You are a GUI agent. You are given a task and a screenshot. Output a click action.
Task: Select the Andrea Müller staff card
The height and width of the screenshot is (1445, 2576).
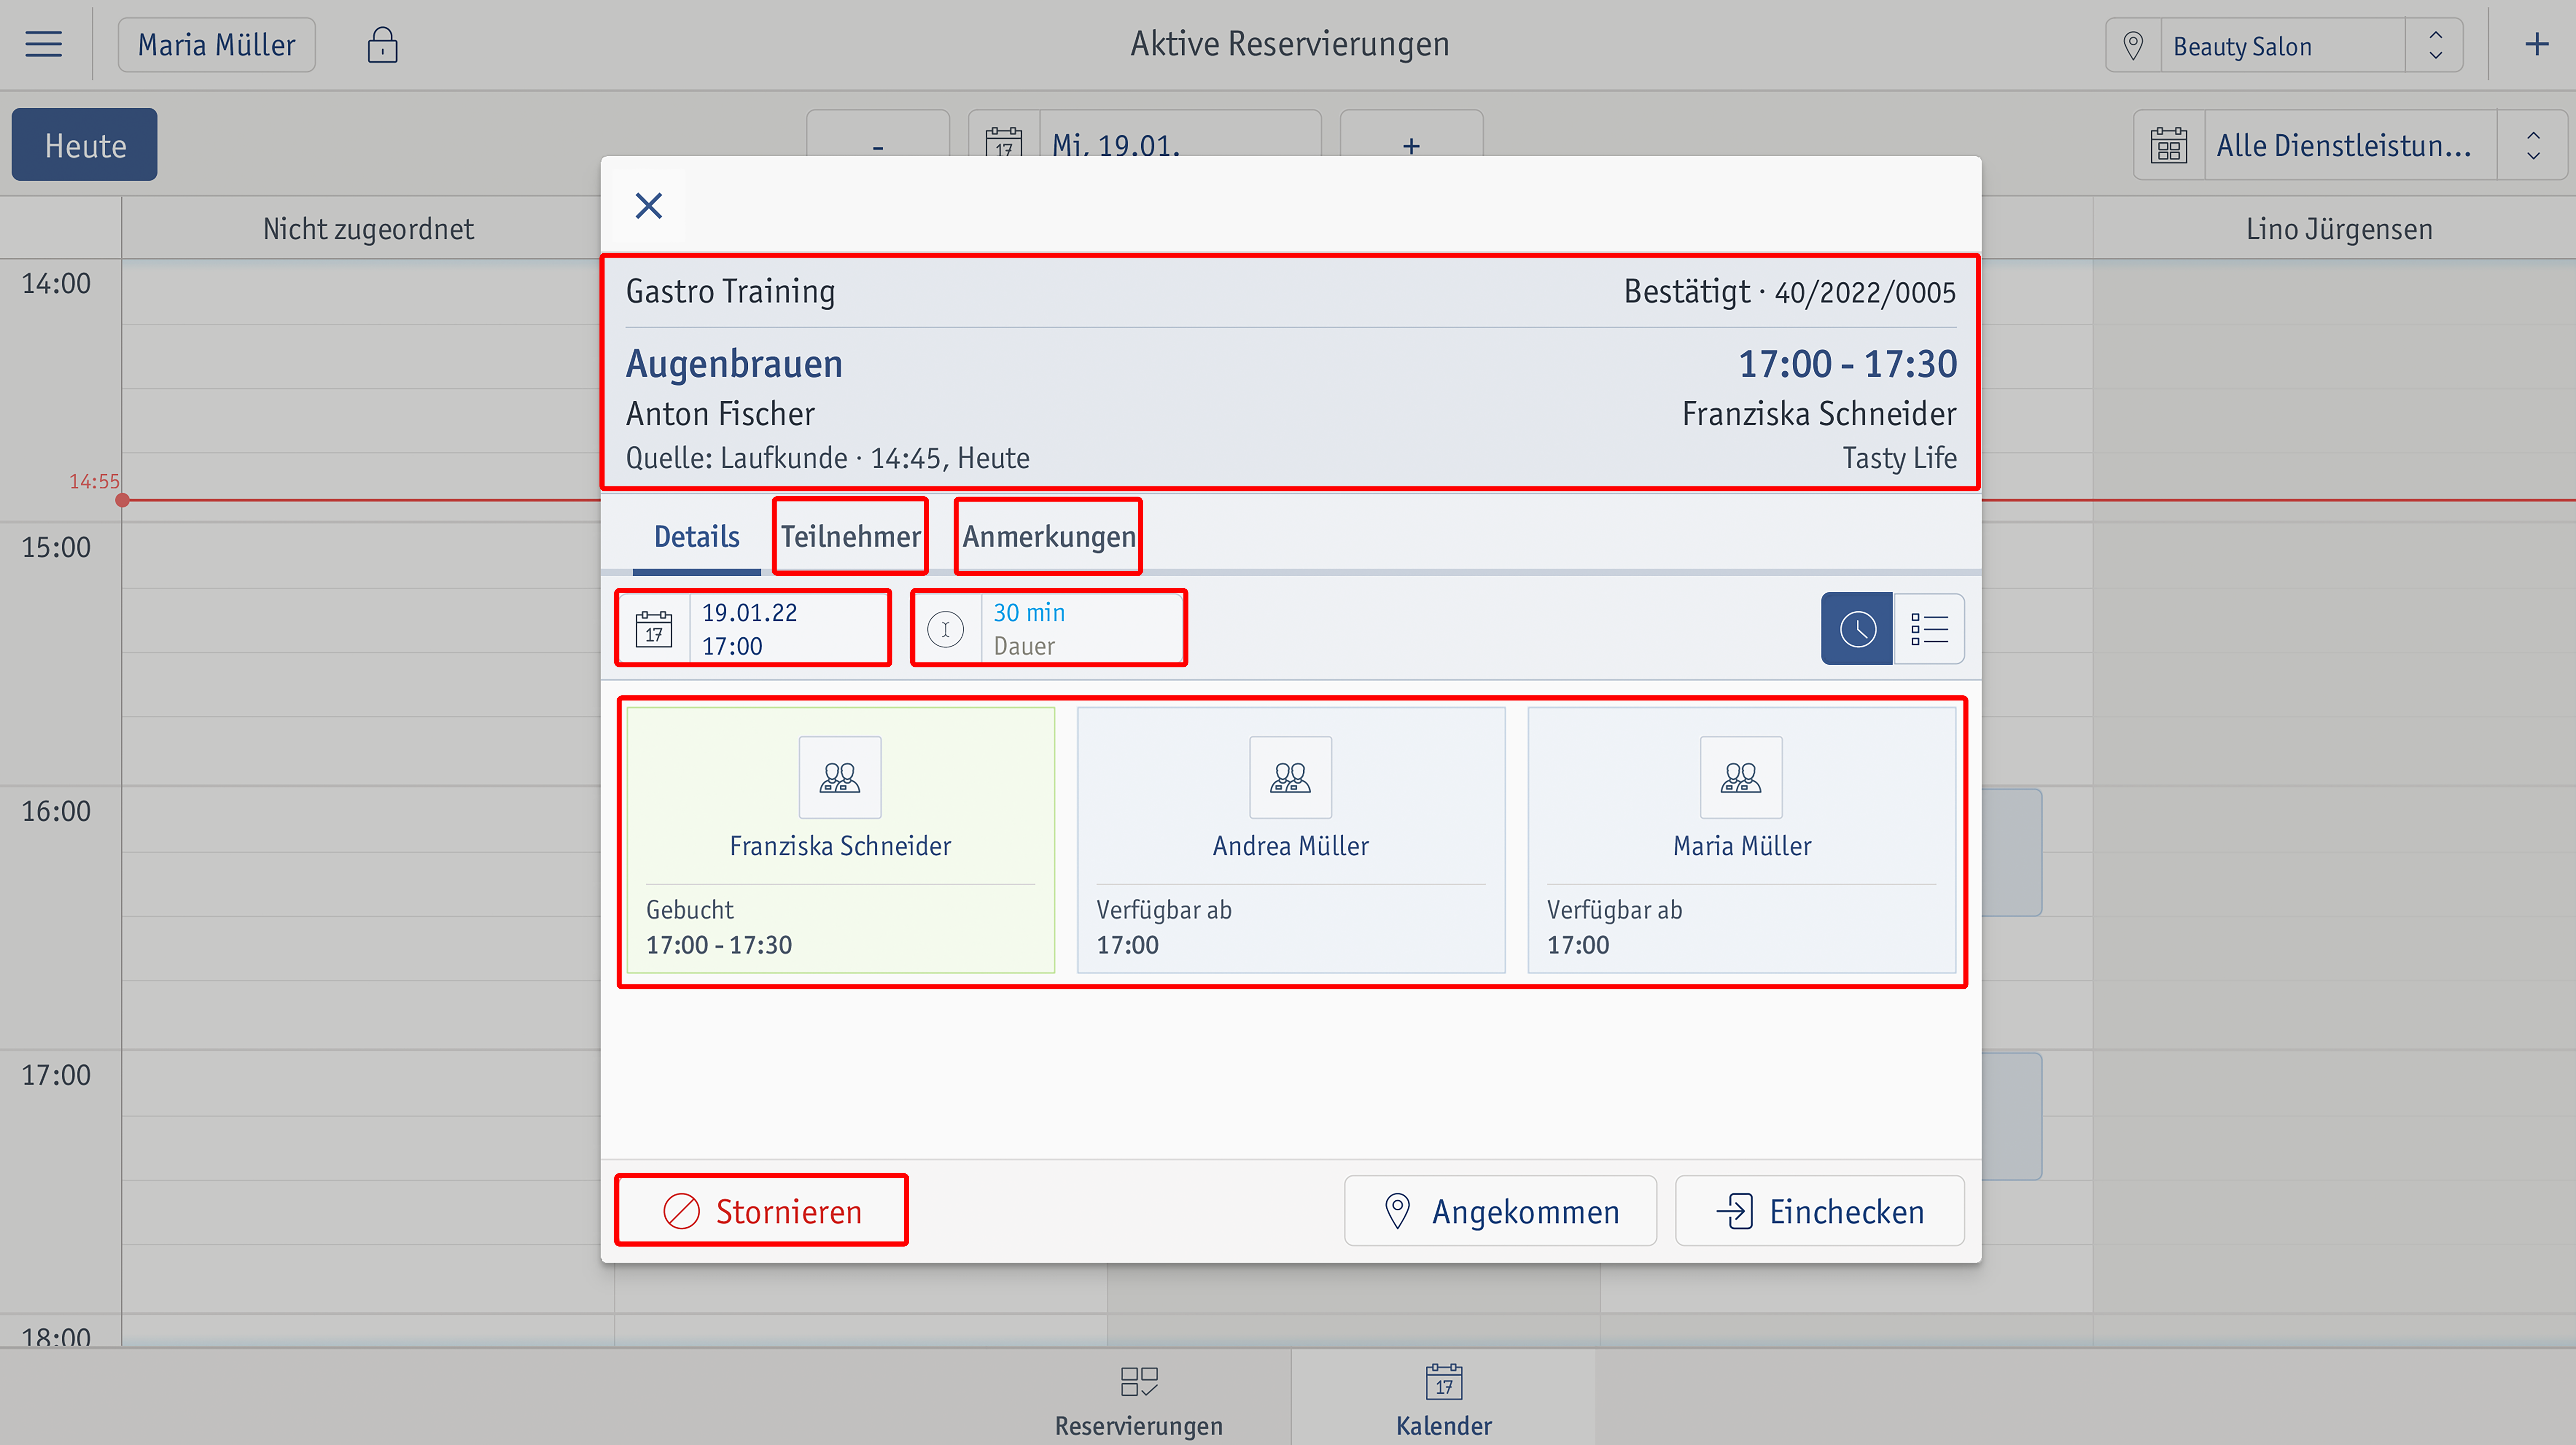point(1291,840)
